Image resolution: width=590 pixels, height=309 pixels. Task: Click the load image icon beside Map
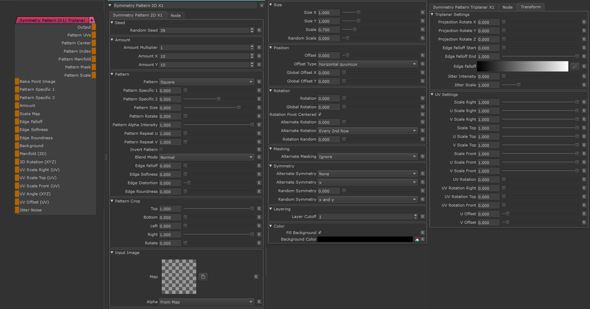(x=203, y=277)
